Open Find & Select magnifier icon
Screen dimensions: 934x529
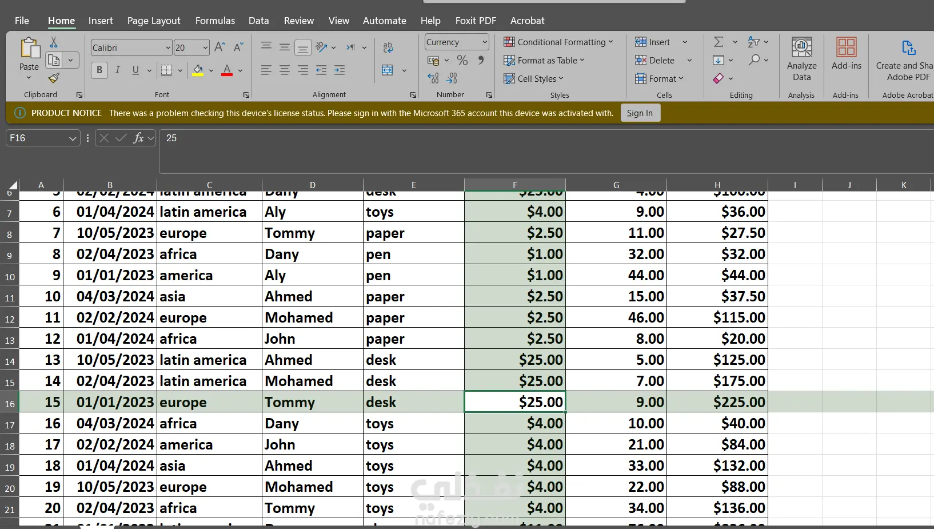[x=755, y=59]
